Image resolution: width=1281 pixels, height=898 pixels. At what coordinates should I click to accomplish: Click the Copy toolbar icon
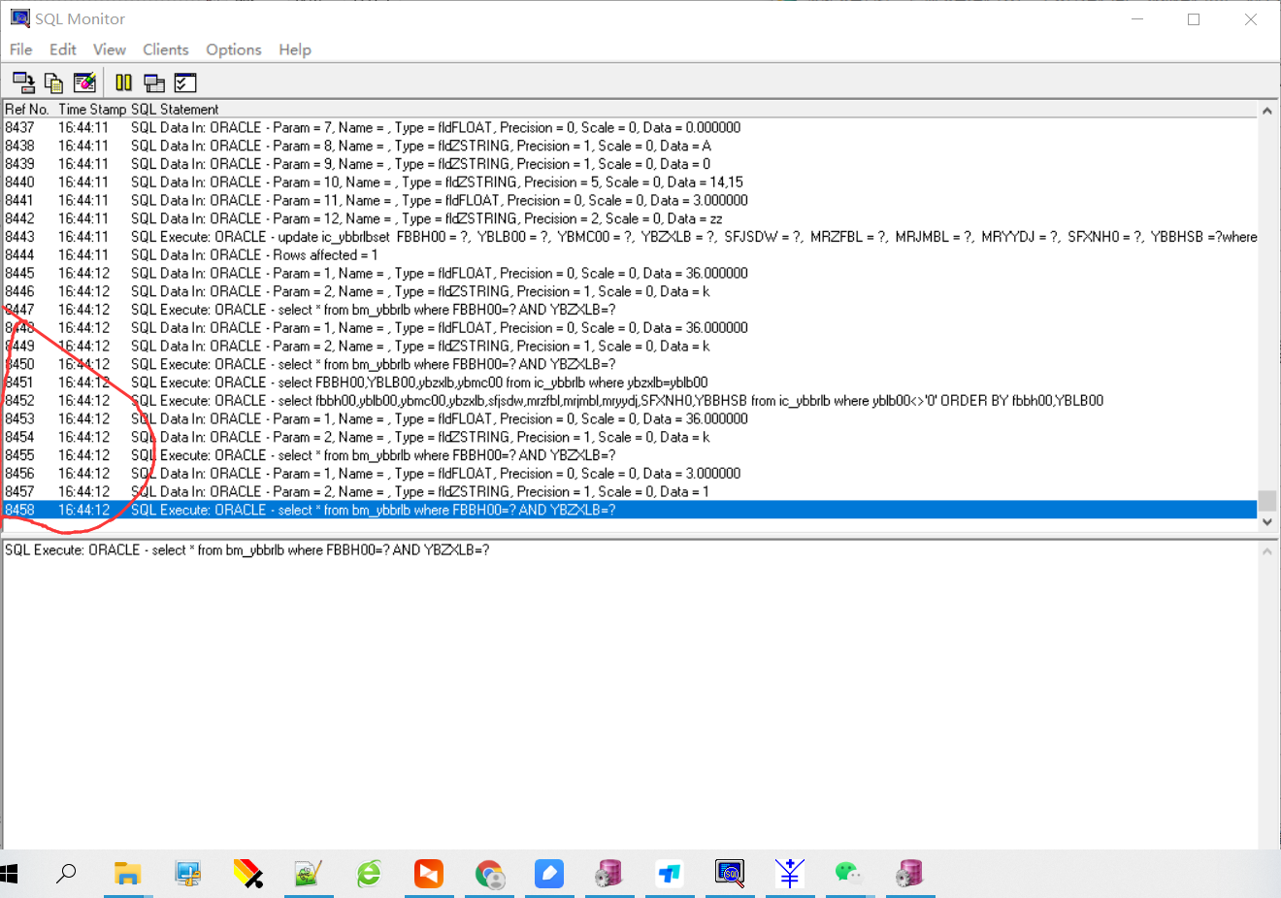(x=53, y=83)
